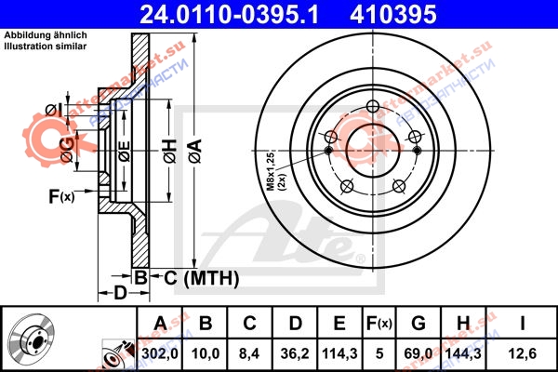Click the bottom-left bolt hole on the disc
The height and width of the screenshot is (372, 558).
click(347, 186)
